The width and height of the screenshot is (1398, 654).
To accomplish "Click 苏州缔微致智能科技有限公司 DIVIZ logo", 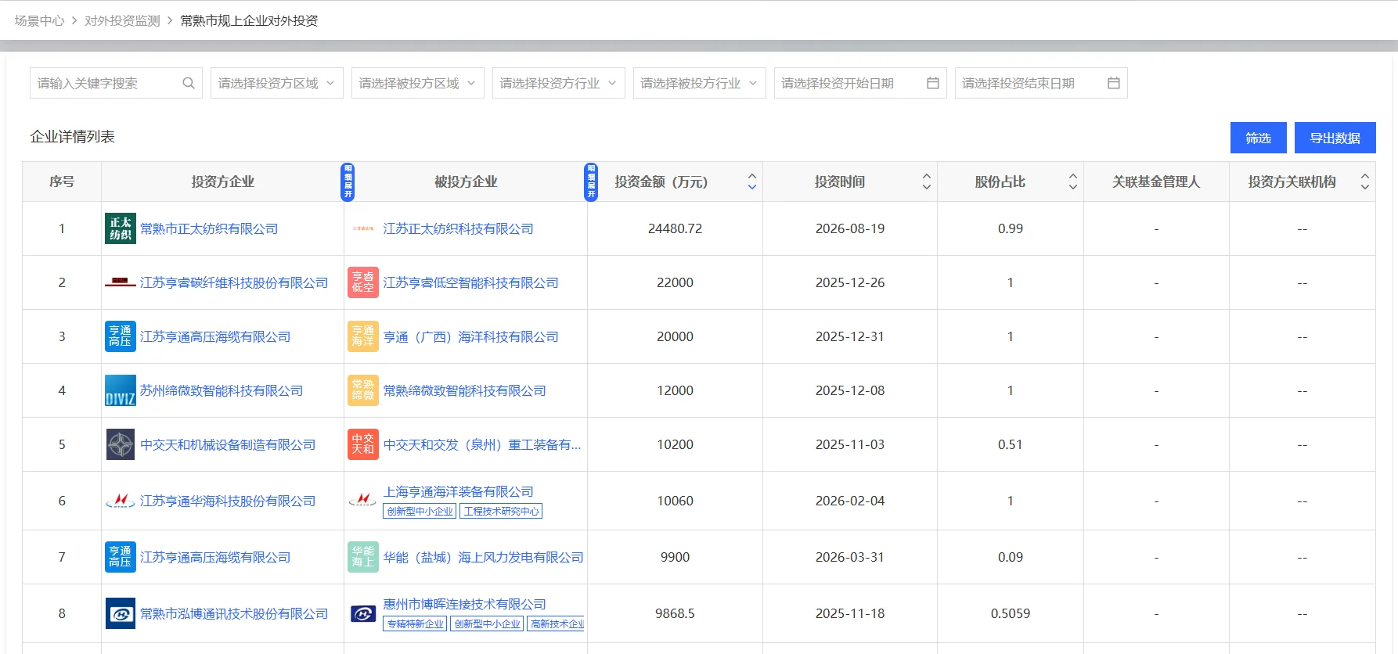I will [x=121, y=390].
